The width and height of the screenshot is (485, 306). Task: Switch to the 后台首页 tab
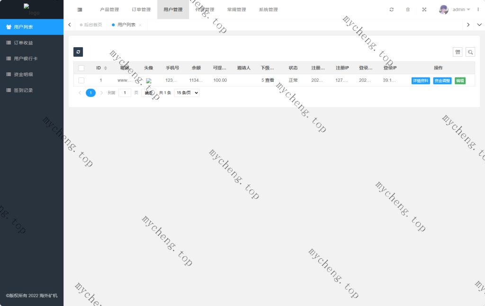click(x=91, y=25)
